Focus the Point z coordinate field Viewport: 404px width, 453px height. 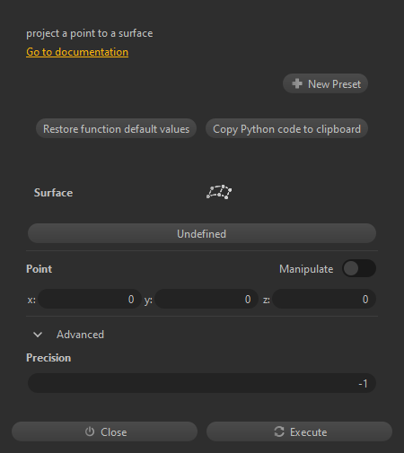coord(324,299)
